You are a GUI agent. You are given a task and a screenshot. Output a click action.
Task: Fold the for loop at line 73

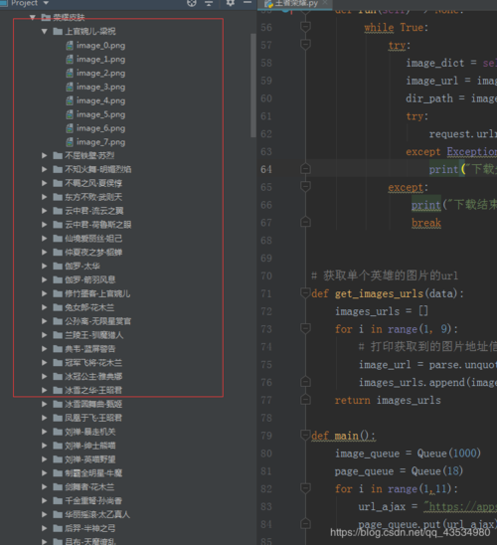tap(305, 328)
